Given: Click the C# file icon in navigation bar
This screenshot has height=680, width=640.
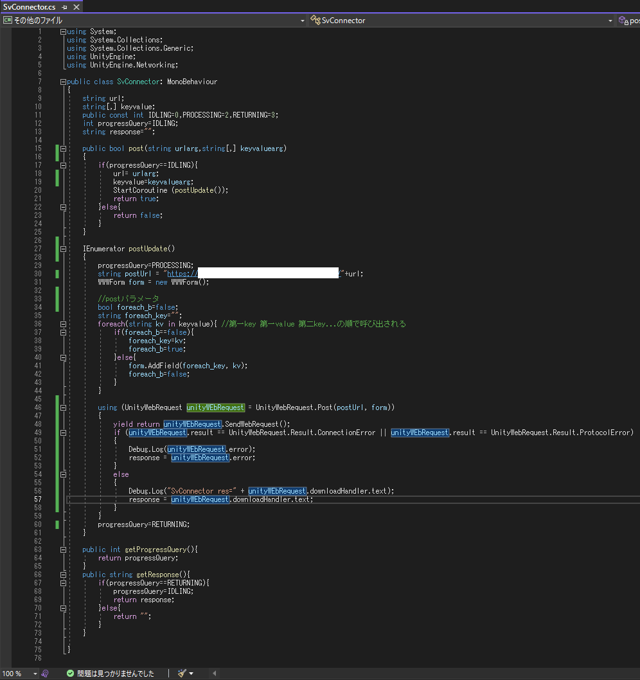Looking at the screenshot, I should click(7, 20).
